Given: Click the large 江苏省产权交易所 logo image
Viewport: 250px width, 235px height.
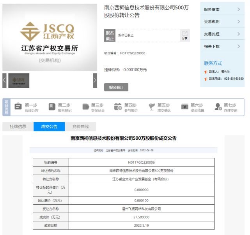Looking at the screenshot, I should coord(50,37).
